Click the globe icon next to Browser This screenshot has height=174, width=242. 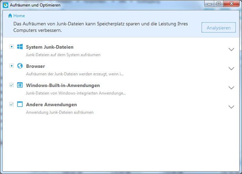click(x=20, y=66)
